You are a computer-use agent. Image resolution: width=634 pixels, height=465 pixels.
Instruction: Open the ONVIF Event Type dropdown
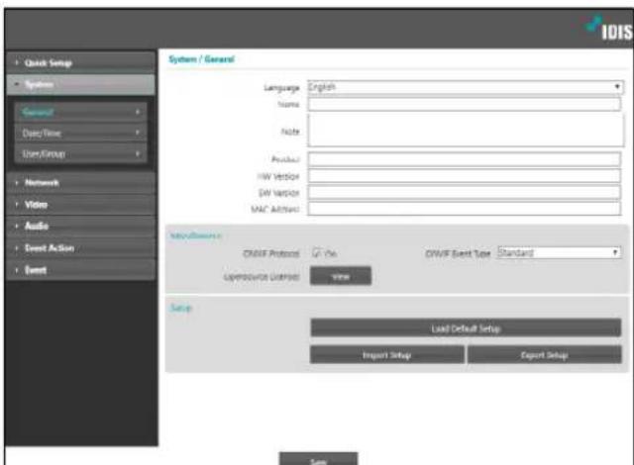(559, 252)
